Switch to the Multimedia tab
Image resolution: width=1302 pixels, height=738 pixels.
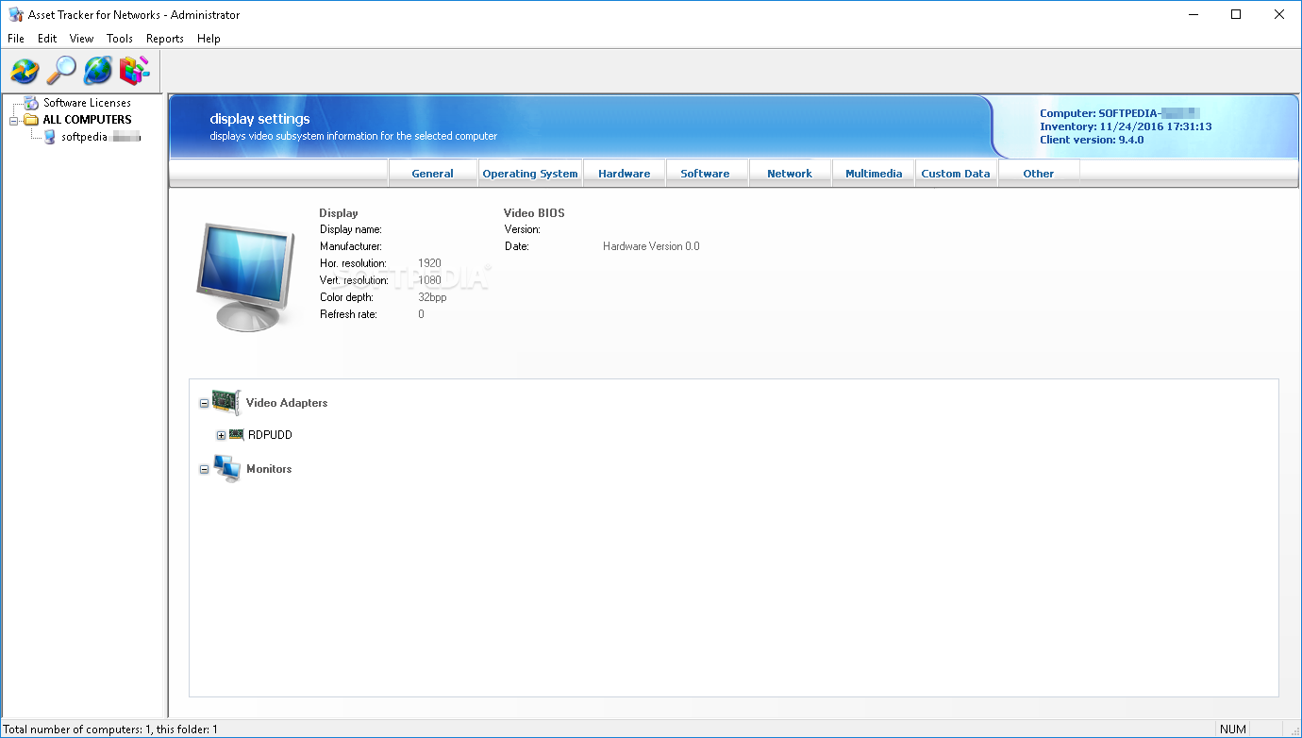874,174
